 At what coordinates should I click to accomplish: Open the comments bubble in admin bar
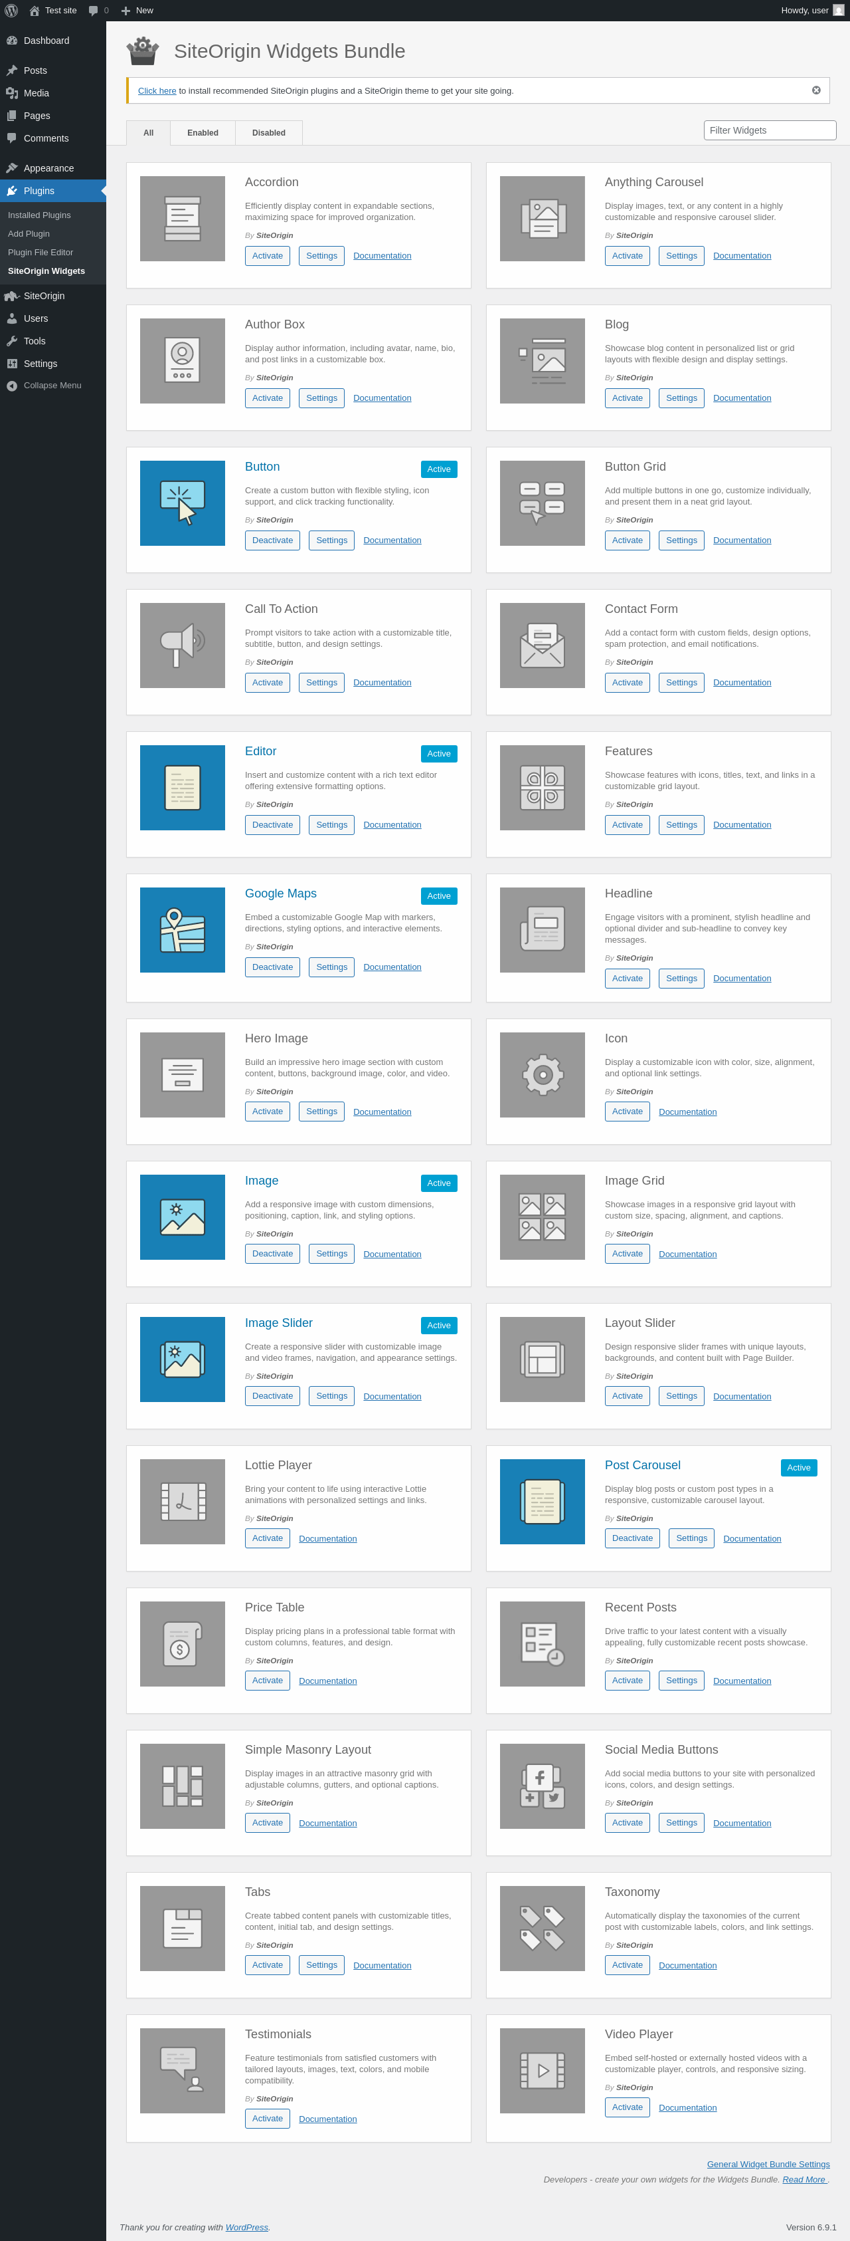pyautogui.click(x=98, y=11)
